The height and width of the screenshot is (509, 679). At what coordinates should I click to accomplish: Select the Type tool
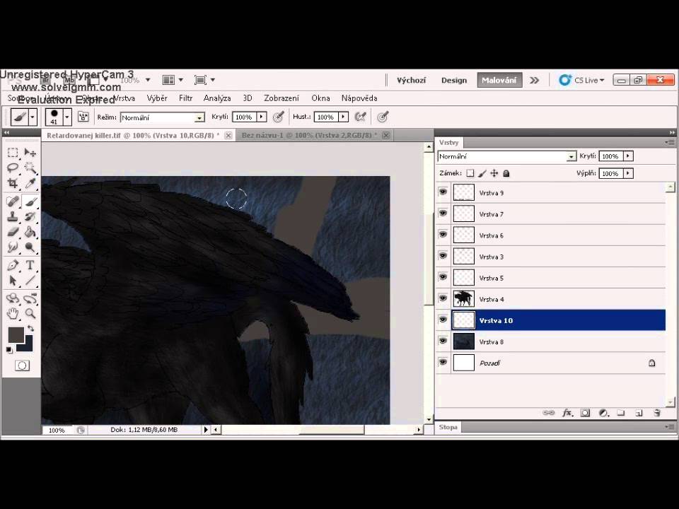pos(30,265)
